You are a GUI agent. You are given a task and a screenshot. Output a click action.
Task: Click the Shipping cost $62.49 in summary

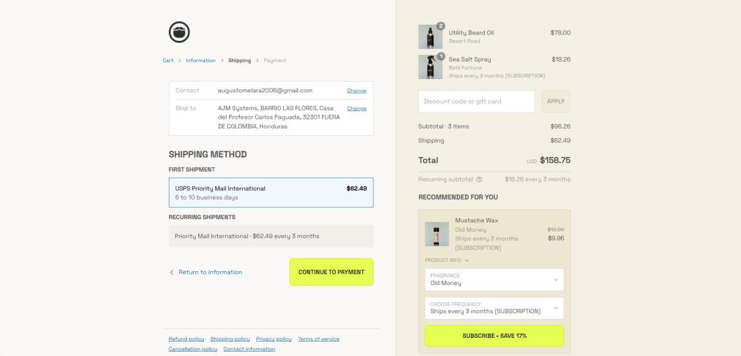click(x=560, y=141)
